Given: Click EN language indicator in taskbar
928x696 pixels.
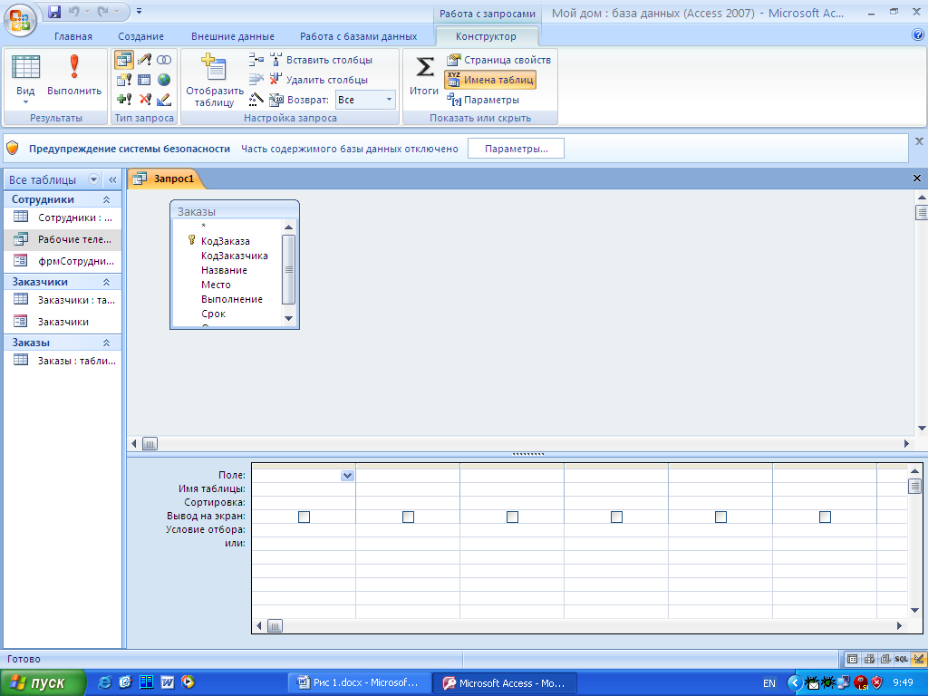Looking at the screenshot, I should (768, 683).
